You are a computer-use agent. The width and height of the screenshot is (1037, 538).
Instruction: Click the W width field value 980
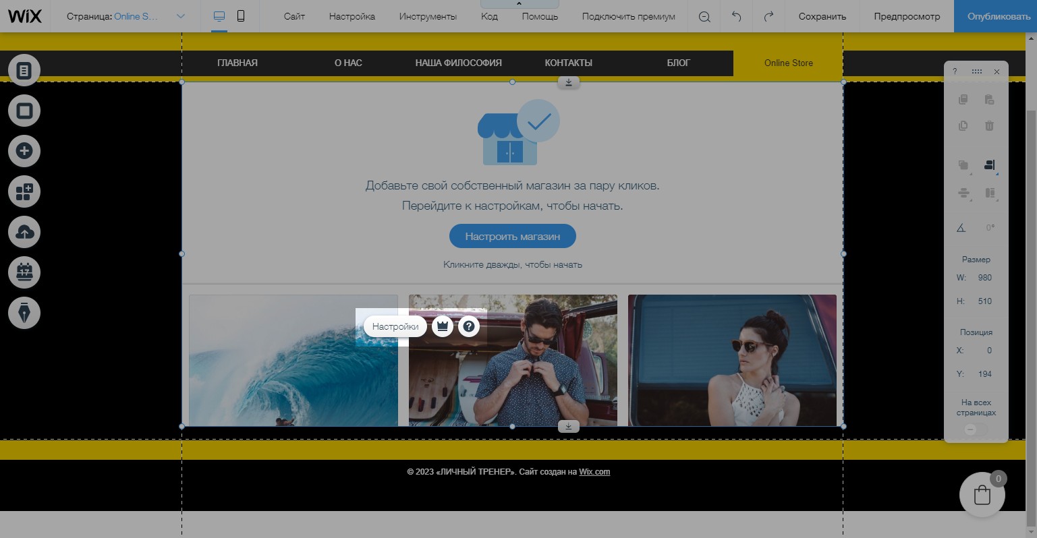point(985,278)
